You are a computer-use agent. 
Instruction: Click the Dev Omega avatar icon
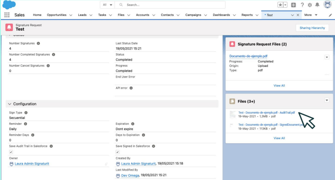(x=118, y=176)
